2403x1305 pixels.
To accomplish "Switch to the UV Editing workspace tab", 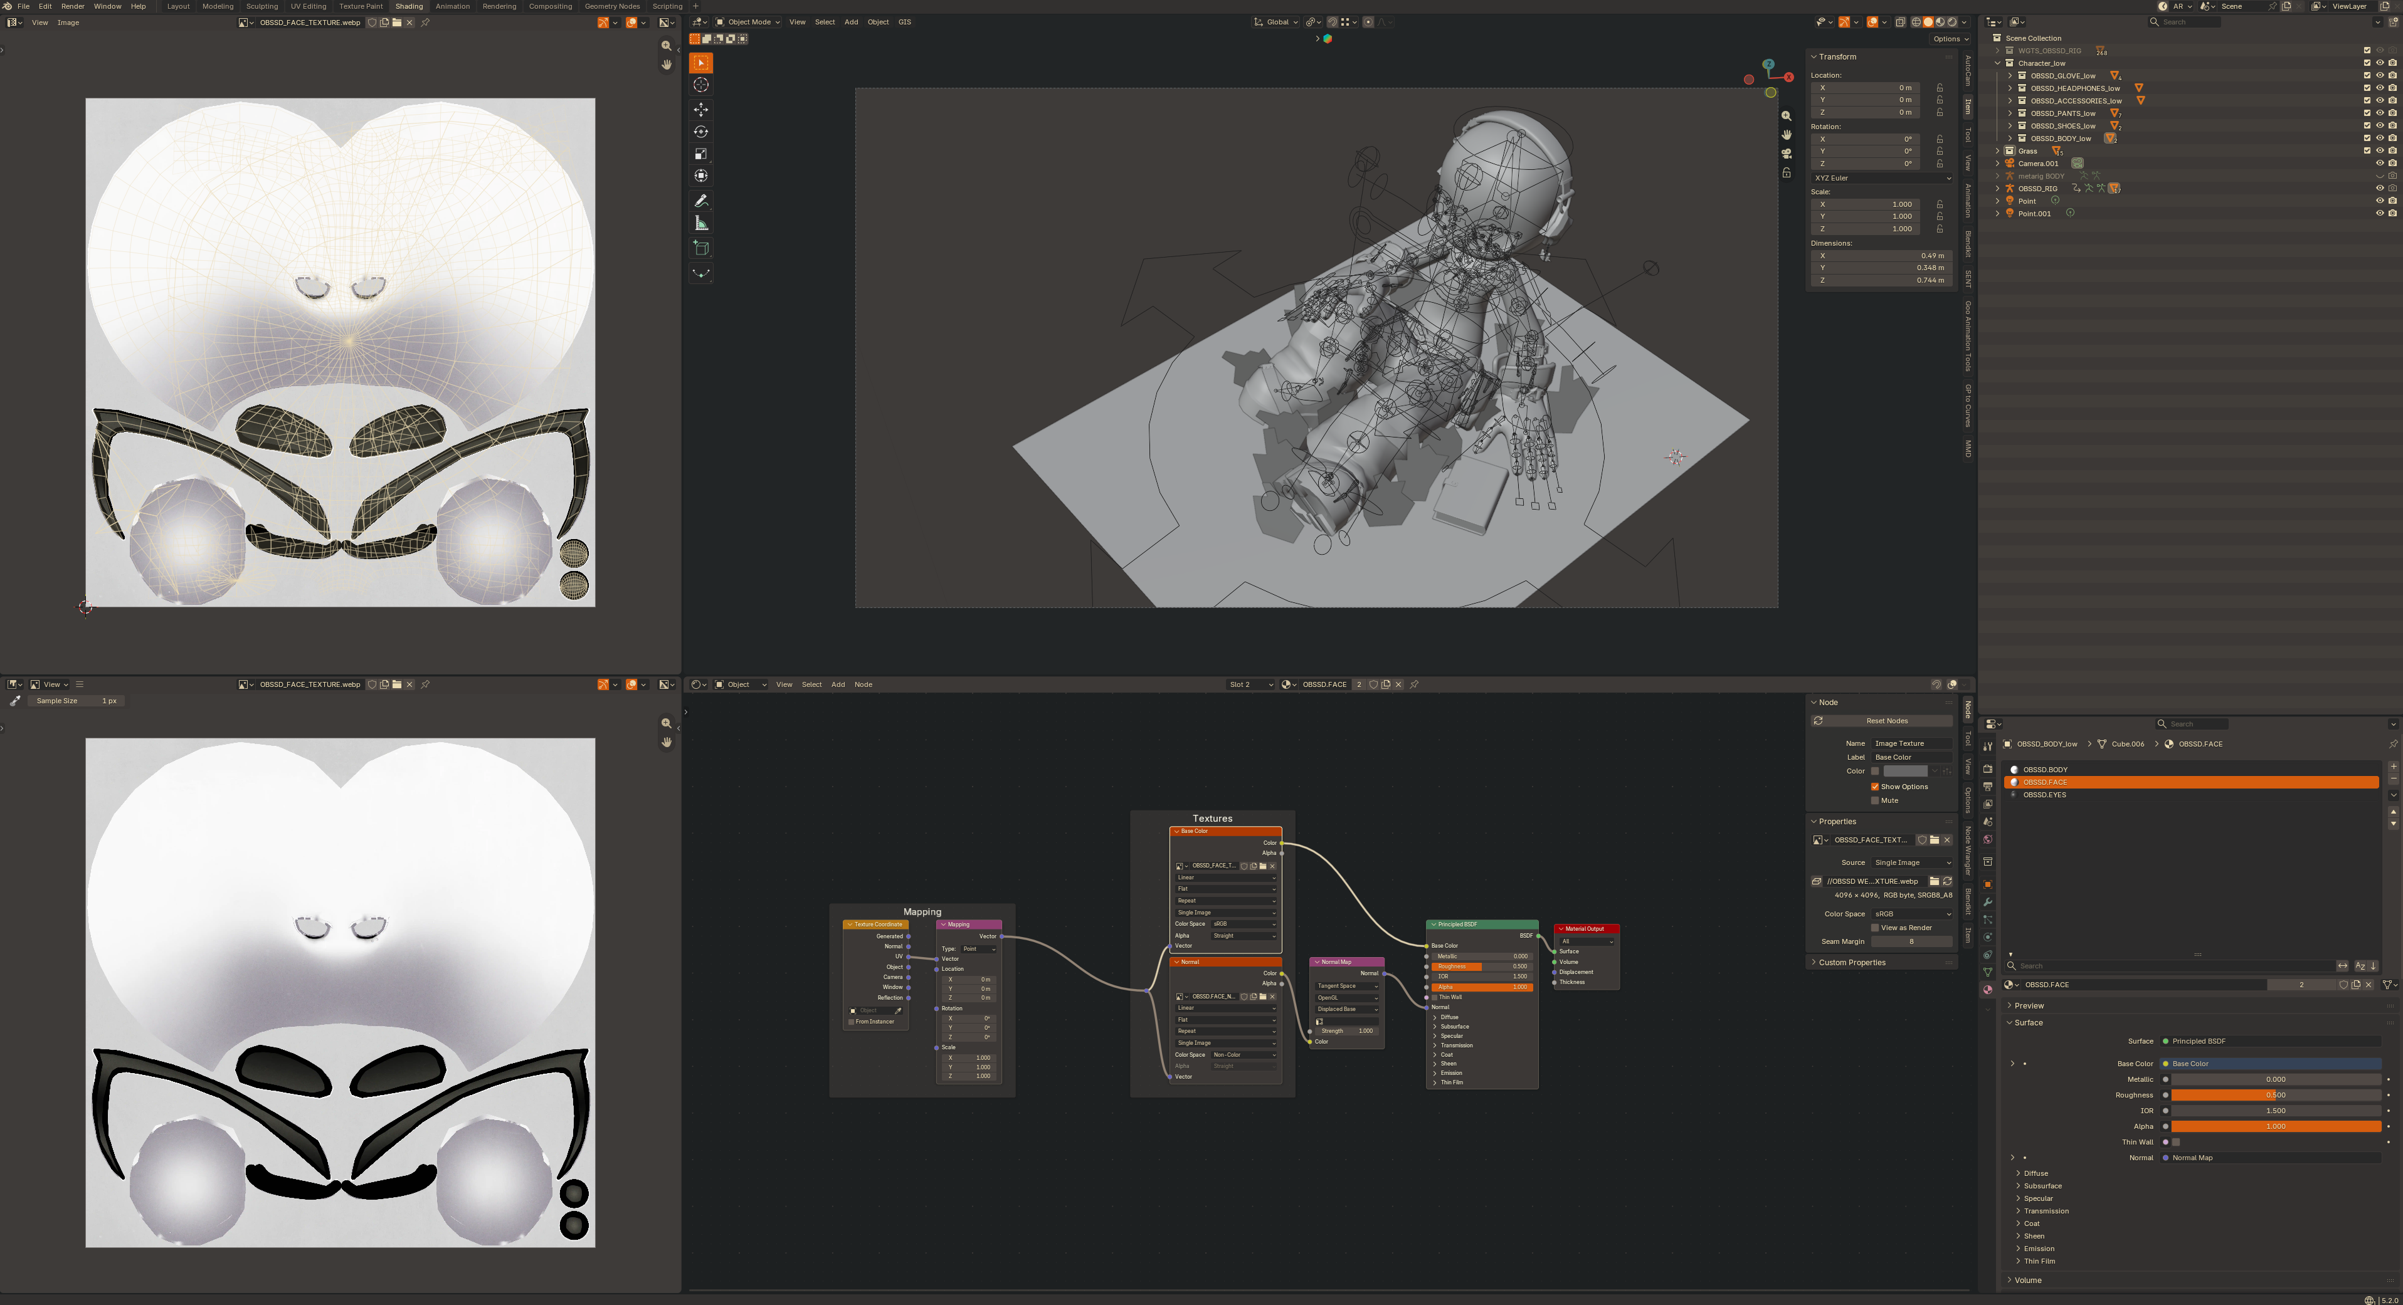I will [x=309, y=6].
